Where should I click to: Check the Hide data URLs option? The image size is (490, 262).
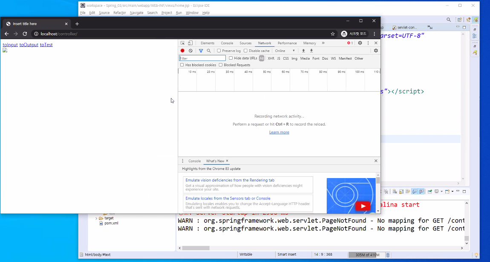(x=231, y=58)
